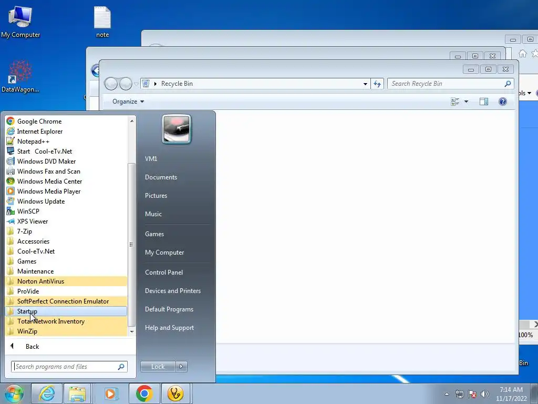Image resolution: width=538 pixels, height=404 pixels.
Task: Launch WinSCP
Action: pos(66,211)
